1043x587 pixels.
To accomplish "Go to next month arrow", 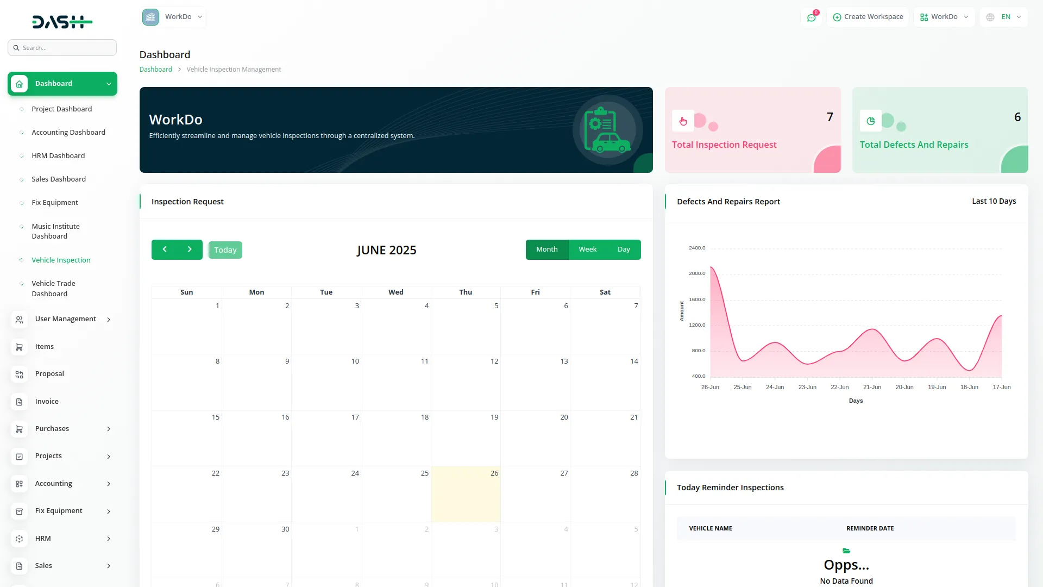I will (190, 249).
